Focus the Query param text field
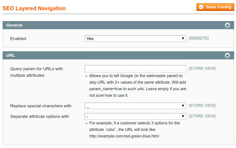 (x=135, y=69)
